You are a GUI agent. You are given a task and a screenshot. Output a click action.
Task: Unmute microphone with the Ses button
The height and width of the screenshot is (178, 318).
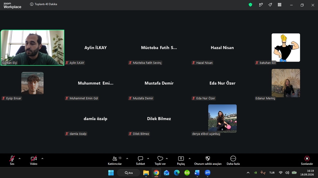[x=12, y=160]
